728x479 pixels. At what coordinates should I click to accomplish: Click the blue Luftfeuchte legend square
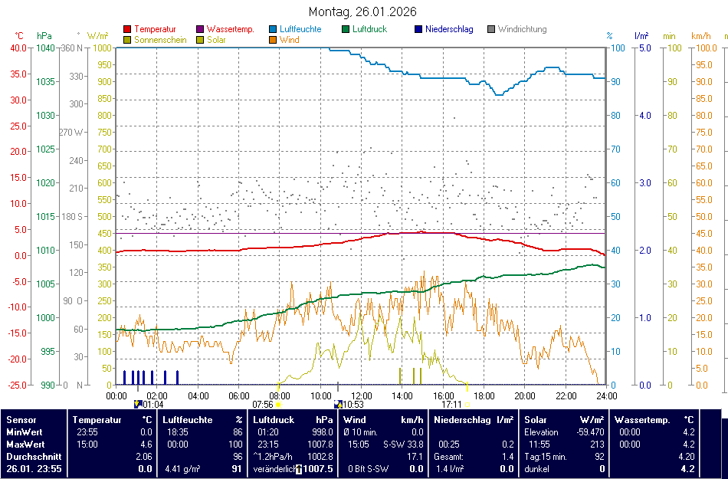[x=274, y=30]
